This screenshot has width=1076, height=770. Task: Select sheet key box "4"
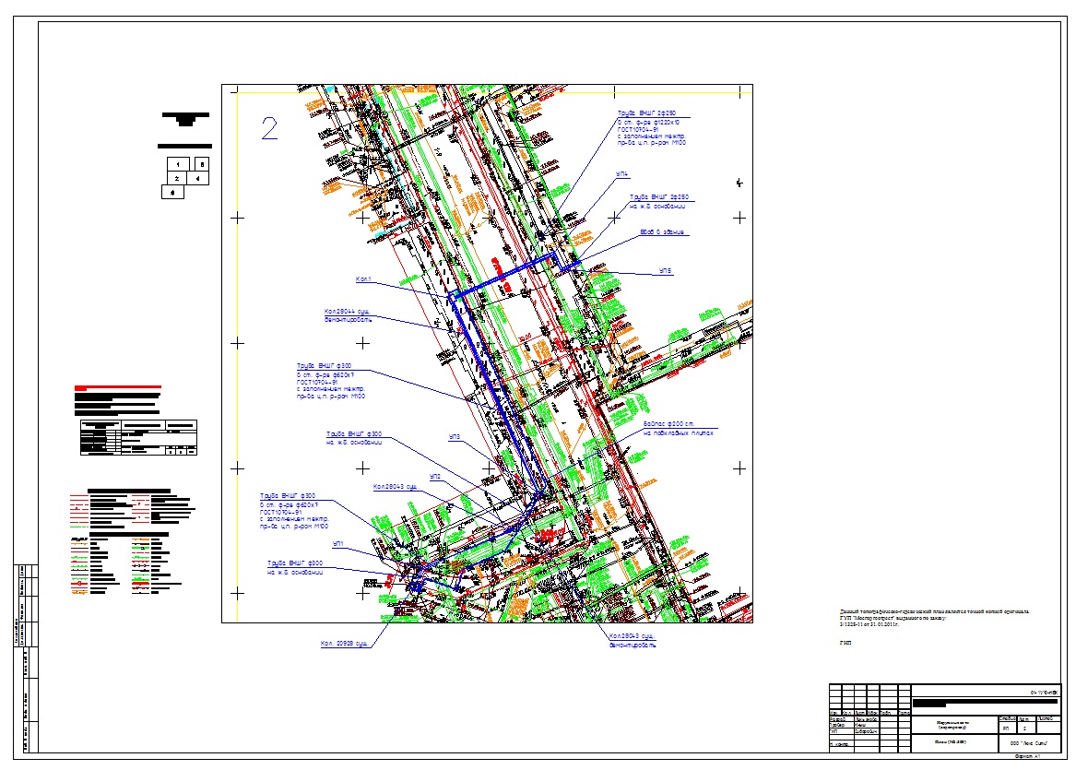[197, 178]
